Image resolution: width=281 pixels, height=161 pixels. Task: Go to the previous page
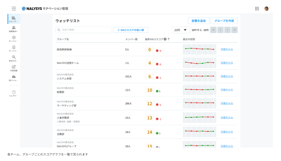click(220, 30)
